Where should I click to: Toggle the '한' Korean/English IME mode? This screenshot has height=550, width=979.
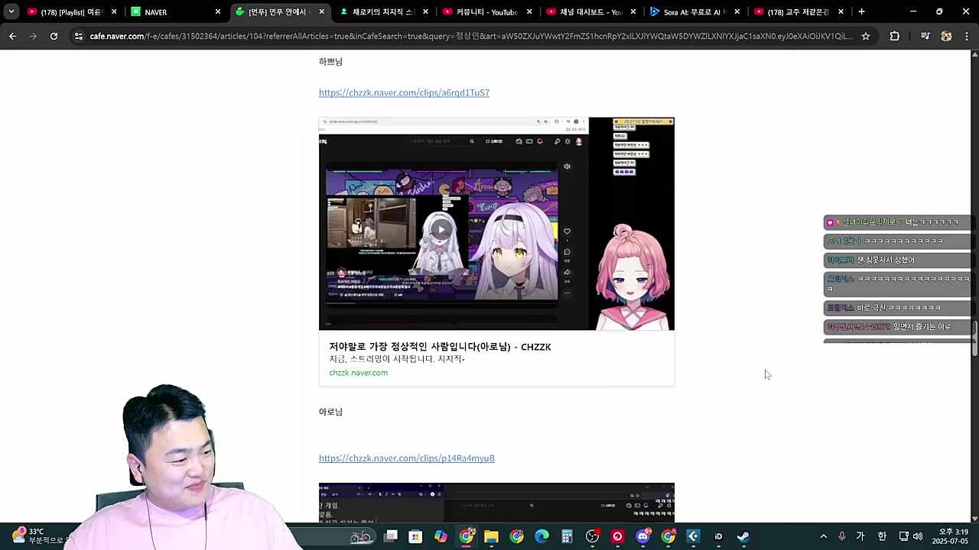[x=882, y=536]
